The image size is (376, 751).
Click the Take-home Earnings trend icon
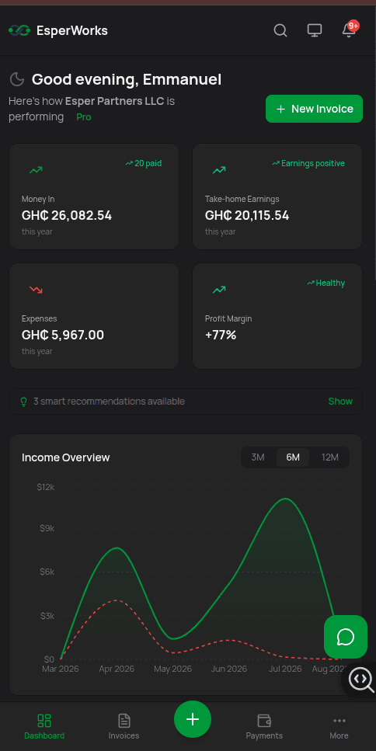(x=219, y=169)
